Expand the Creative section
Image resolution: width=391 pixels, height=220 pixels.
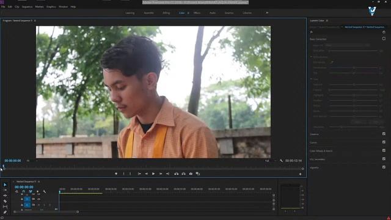(314, 134)
